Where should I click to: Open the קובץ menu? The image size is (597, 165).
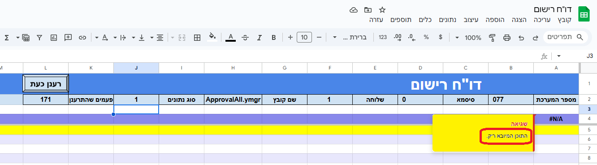pos(565,20)
